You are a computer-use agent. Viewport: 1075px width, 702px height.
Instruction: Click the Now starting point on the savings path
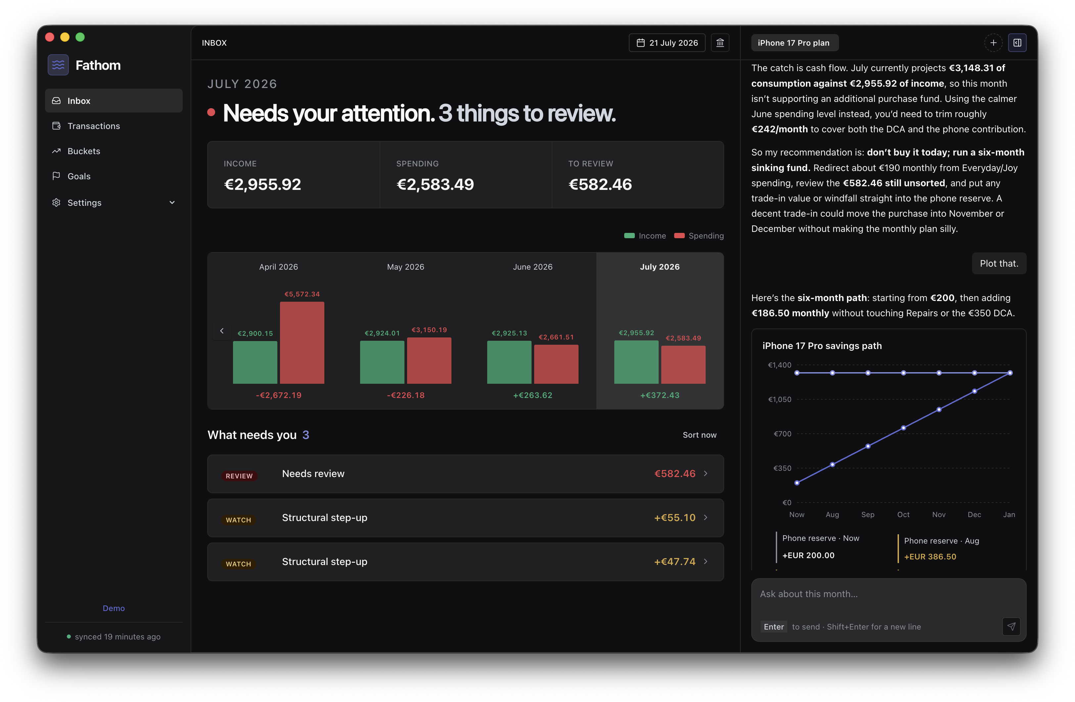797,483
